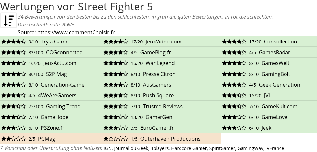The width and height of the screenshot is (317, 152).
Task: Click the page title heading
Action: (76, 7)
